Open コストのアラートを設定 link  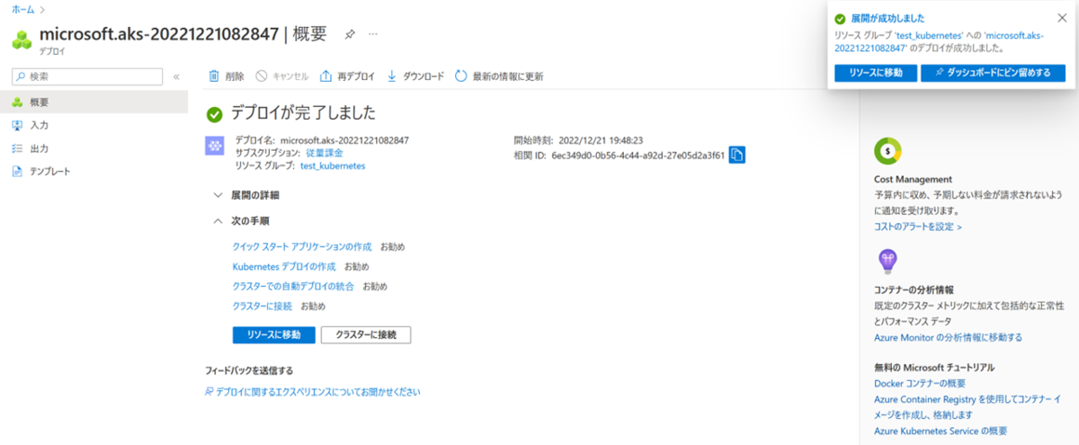tap(918, 227)
